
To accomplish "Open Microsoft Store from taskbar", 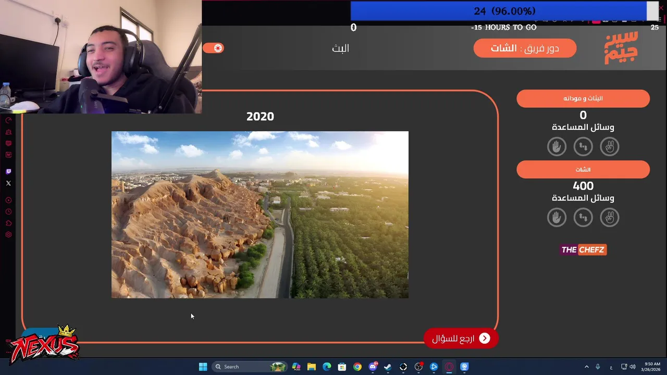I will pos(342,367).
